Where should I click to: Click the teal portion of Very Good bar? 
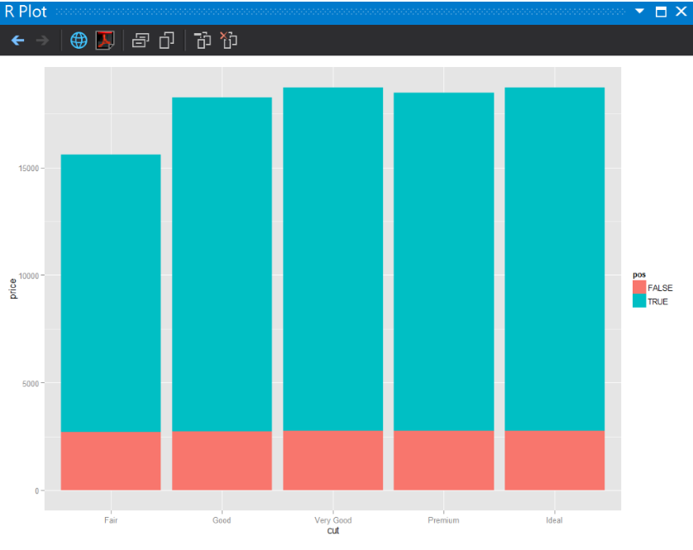point(332,259)
